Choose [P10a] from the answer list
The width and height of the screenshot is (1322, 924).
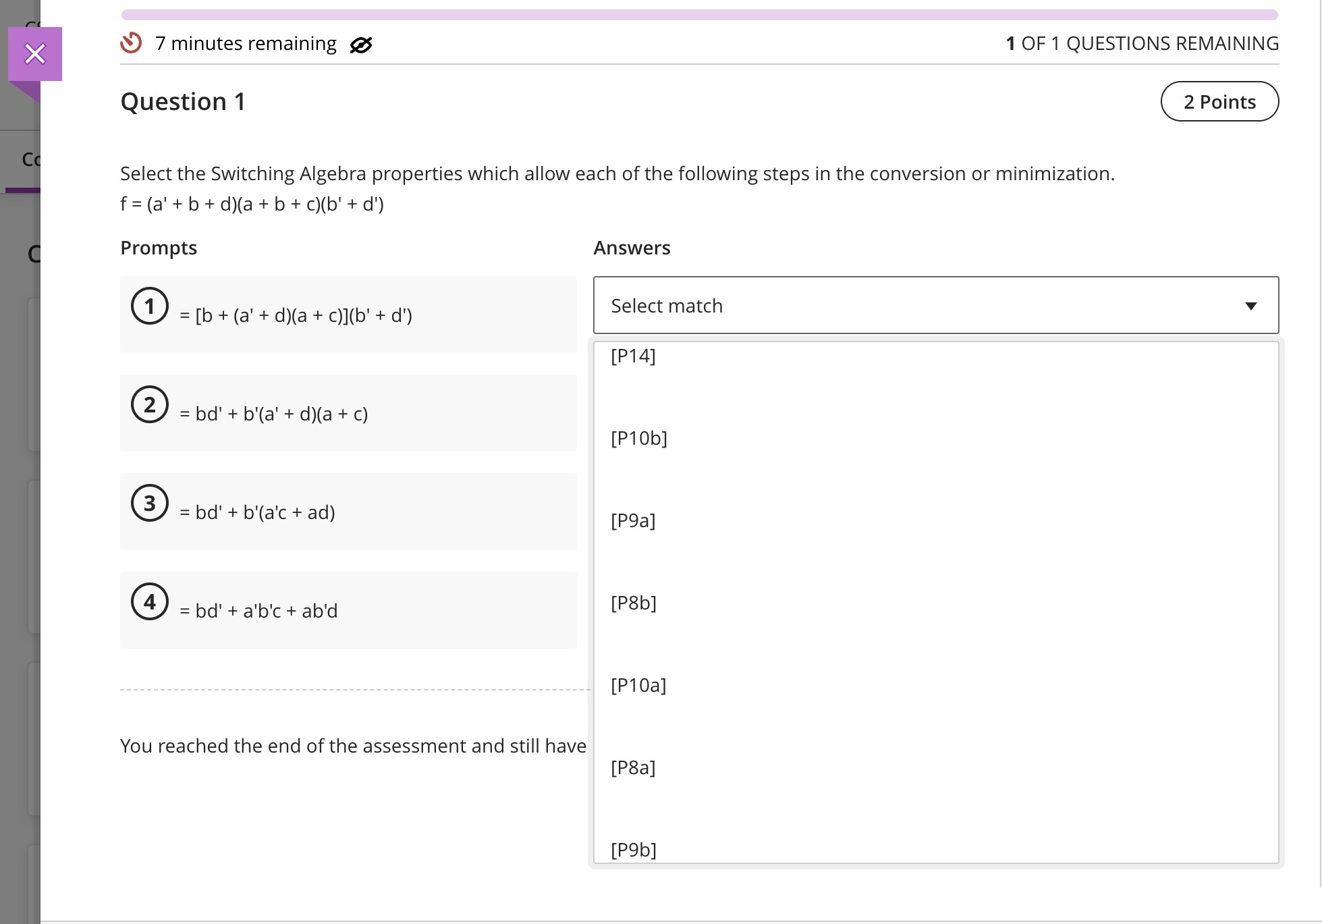pyautogui.click(x=638, y=684)
